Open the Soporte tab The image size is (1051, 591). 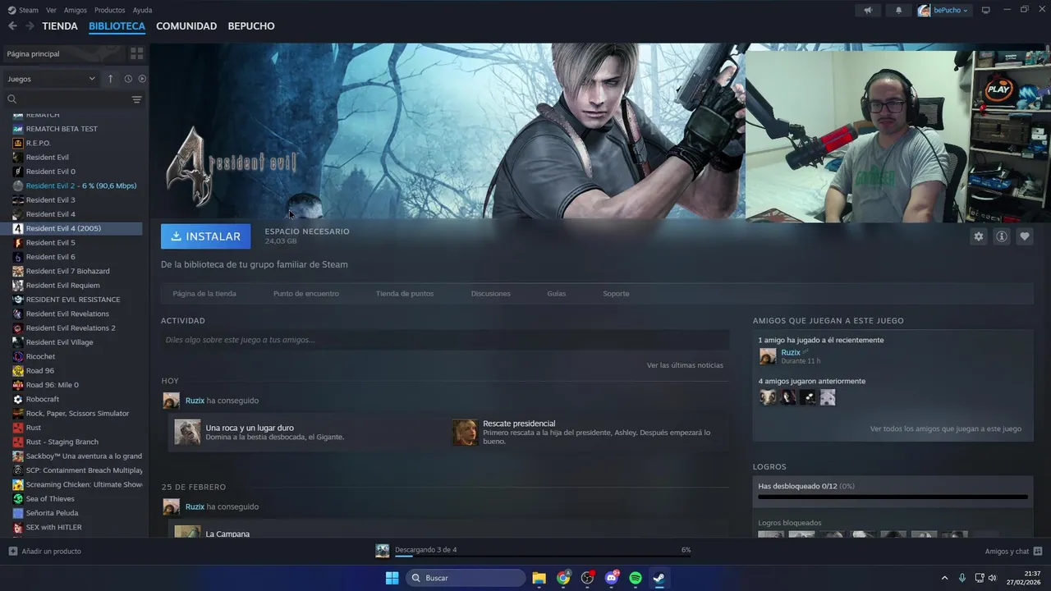pyautogui.click(x=616, y=294)
